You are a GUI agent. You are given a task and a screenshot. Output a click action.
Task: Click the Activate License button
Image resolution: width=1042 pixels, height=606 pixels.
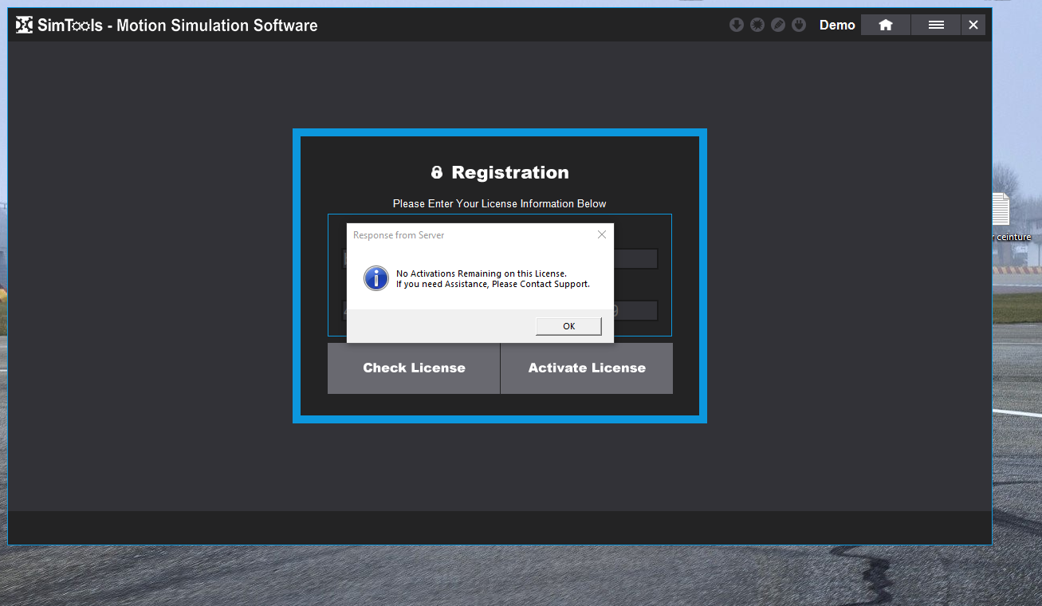[x=587, y=368]
